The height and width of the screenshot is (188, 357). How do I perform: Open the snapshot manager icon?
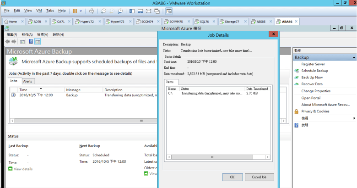point(120,11)
